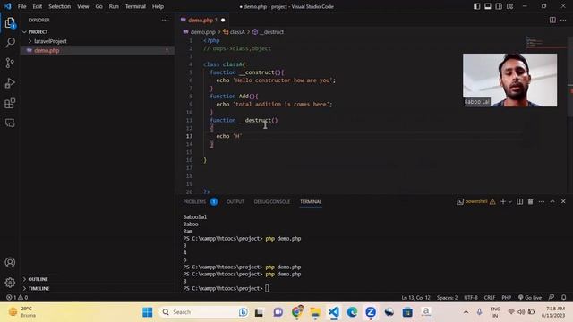Open the Run menu
Screen dimensions: 573x322
(114, 6)
